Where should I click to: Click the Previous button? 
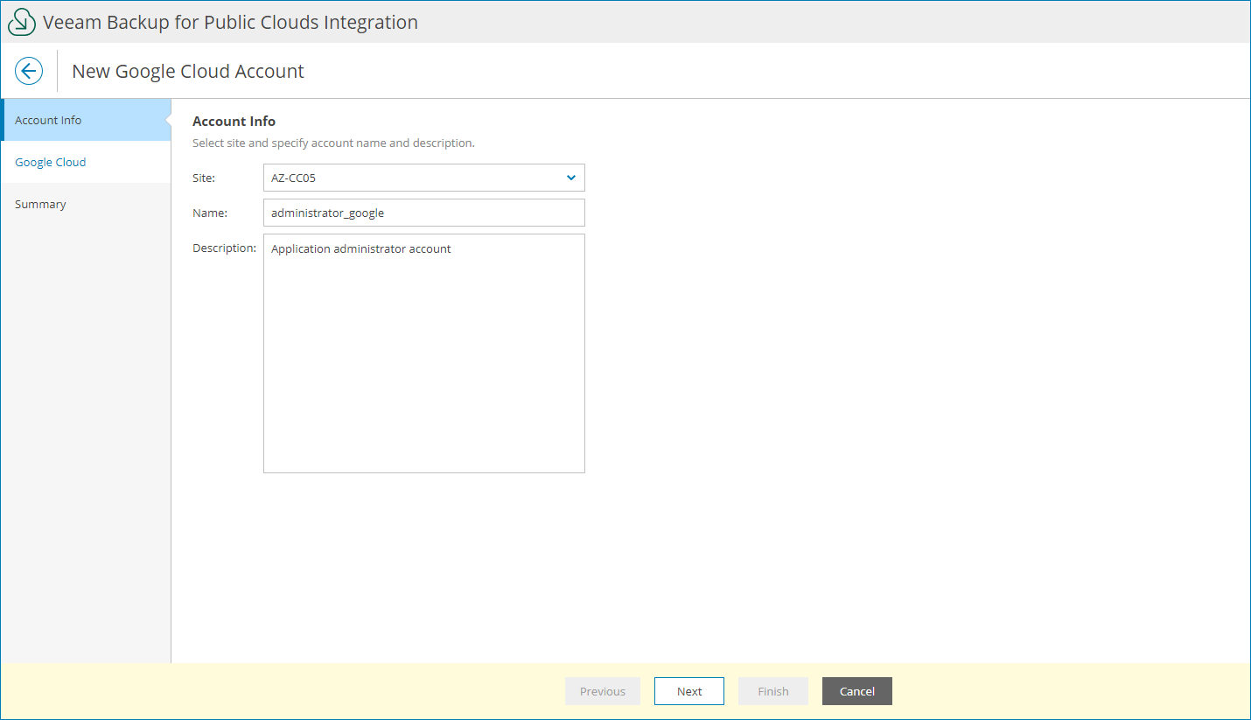(602, 691)
